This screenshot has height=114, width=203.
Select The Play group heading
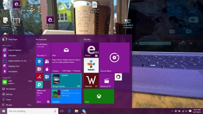[x=87, y=39]
